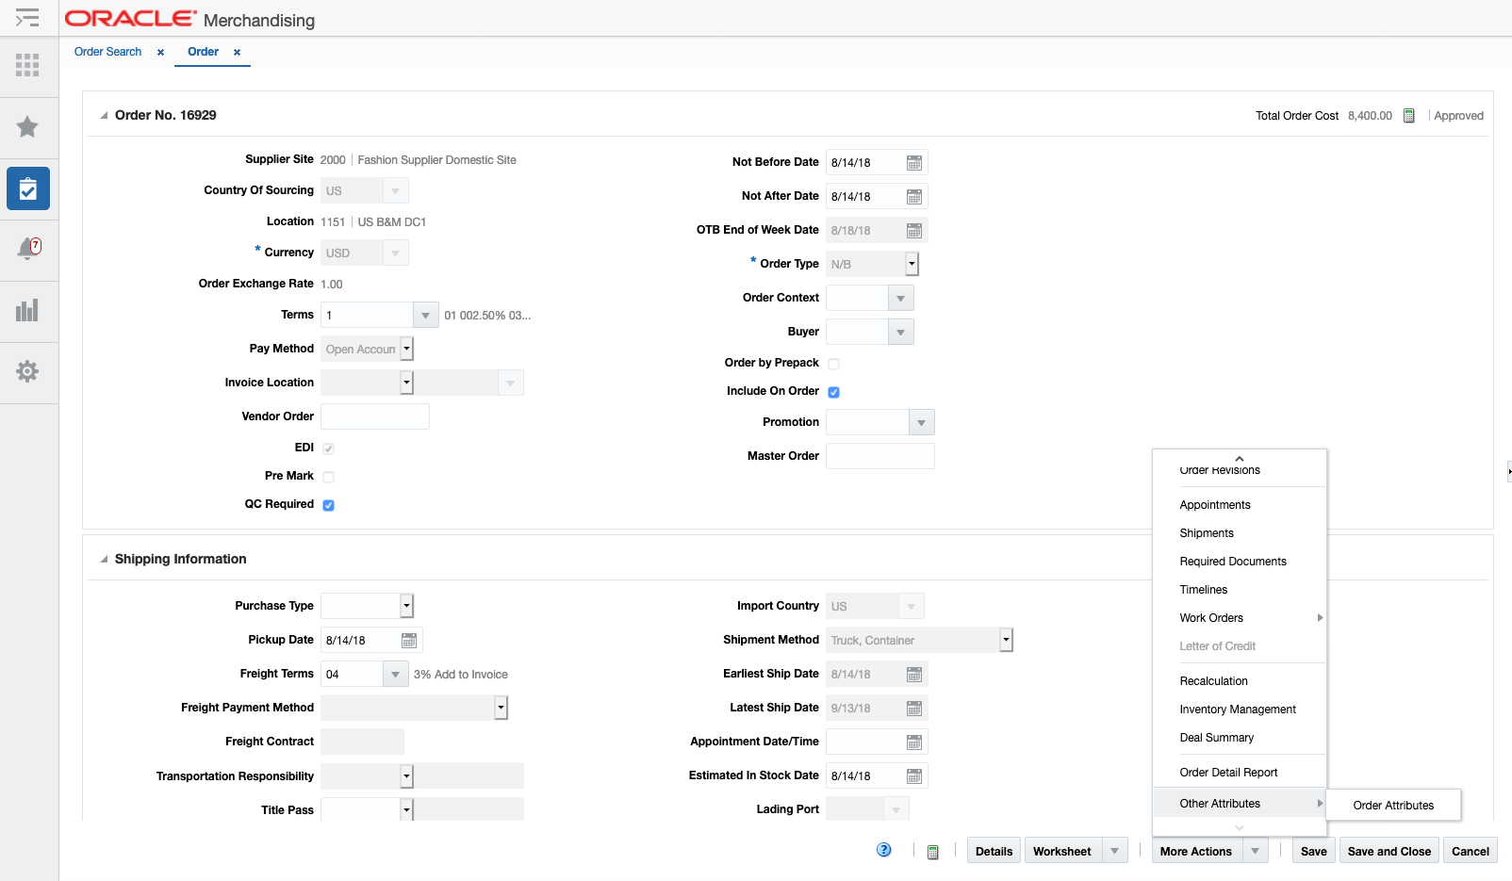Collapse the Shipping Information section
The height and width of the screenshot is (881, 1512).
point(104,558)
